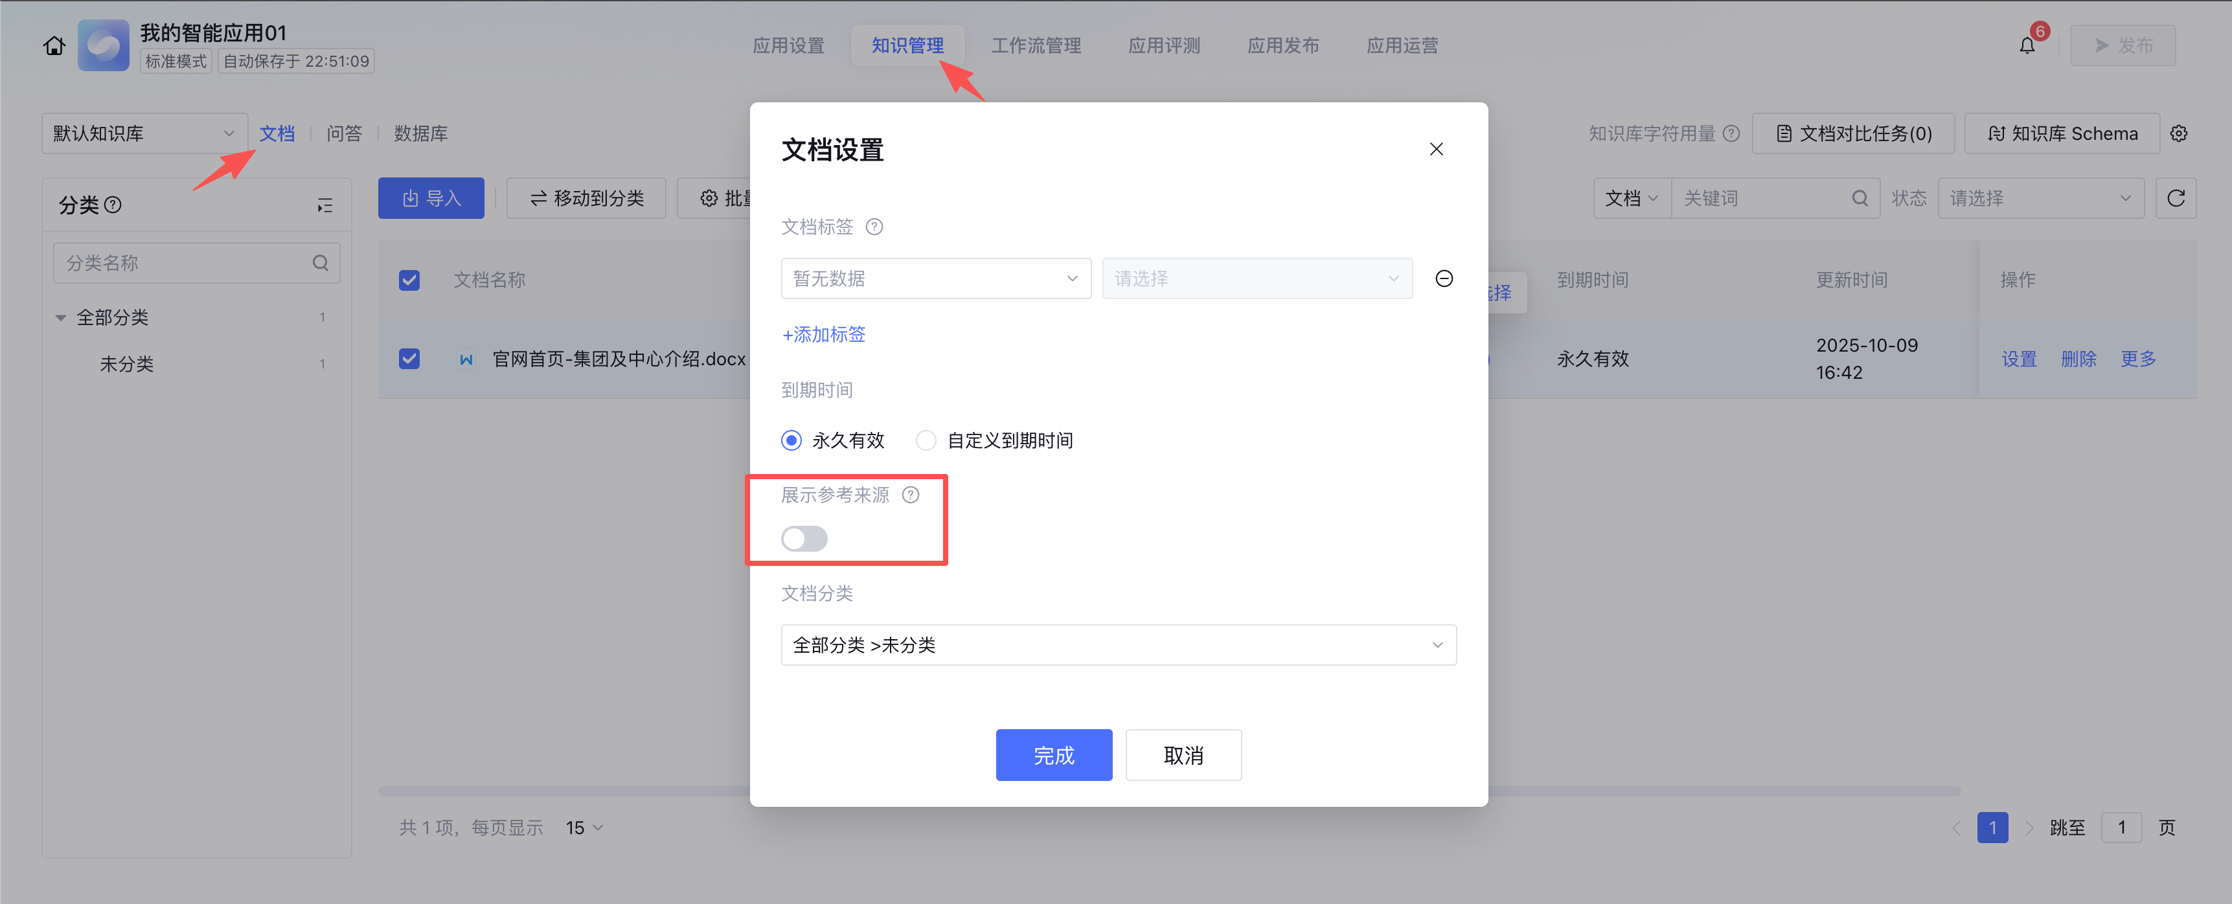Click the keyword search magnifier icon
Screen dimensions: 2232x904
pyautogui.click(x=1860, y=198)
